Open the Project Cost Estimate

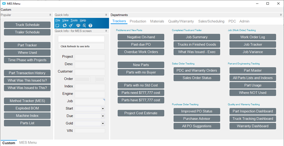click(141, 113)
